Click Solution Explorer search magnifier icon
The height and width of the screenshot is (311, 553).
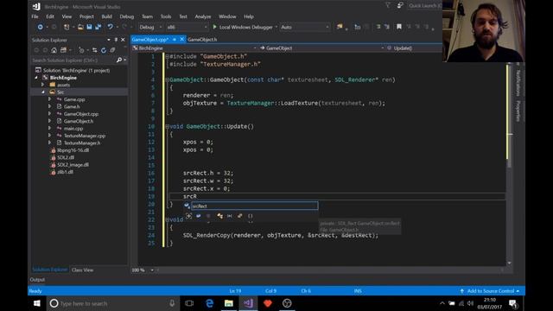point(119,60)
